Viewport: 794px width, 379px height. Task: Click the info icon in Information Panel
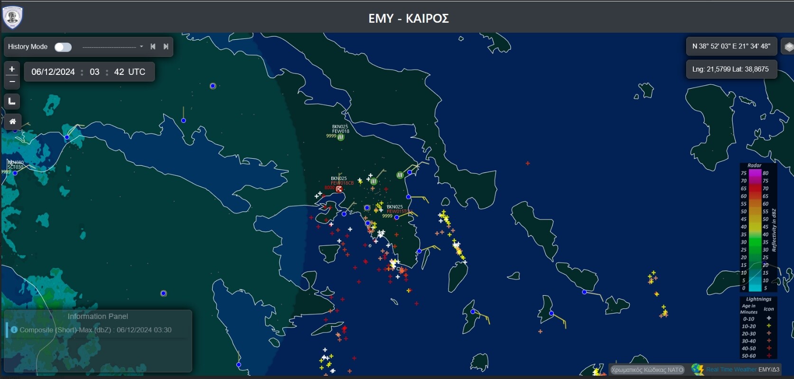tap(14, 330)
